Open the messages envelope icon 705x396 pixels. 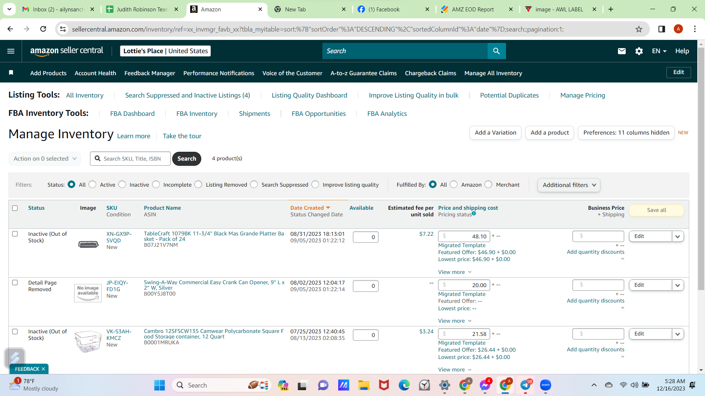[622, 51]
